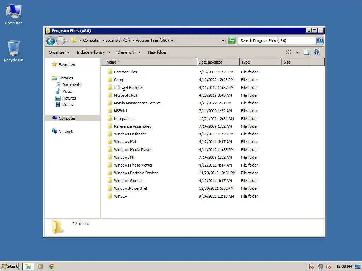Select the Internet Explorer folder
Viewport: 362px width, 271px height.
pos(128,88)
